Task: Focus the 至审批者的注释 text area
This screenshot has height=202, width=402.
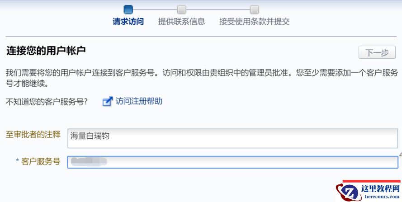Action: pos(232,138)
